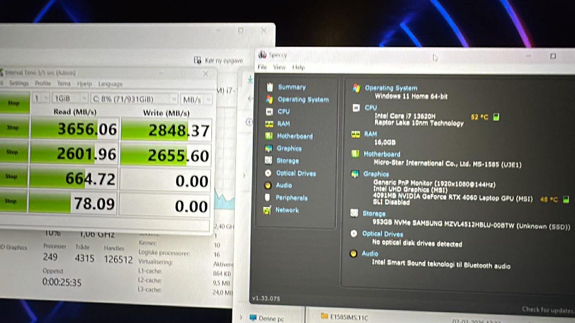This screenshot has height=323, width=575.
Task: Click the Stop button for the 78.09 row
Action: (x=11, y=201)
